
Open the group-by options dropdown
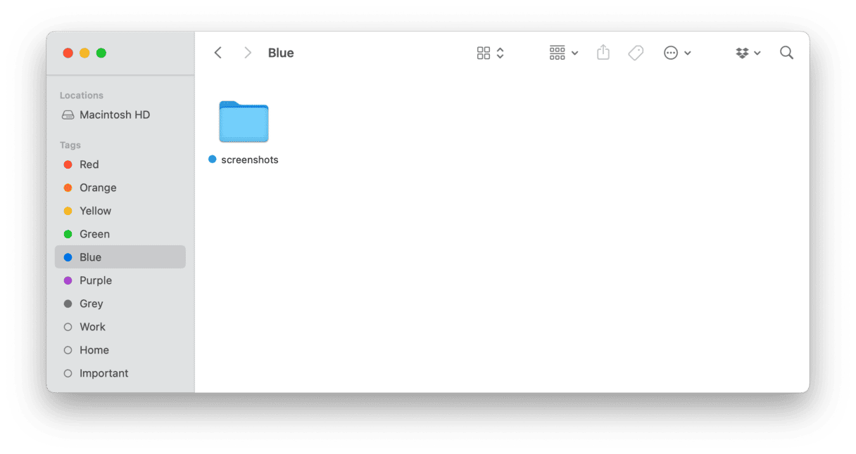[x=564, y=53]
